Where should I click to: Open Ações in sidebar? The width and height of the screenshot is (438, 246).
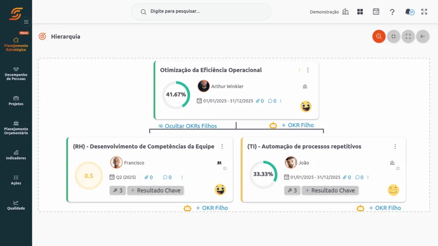(16, 180)
